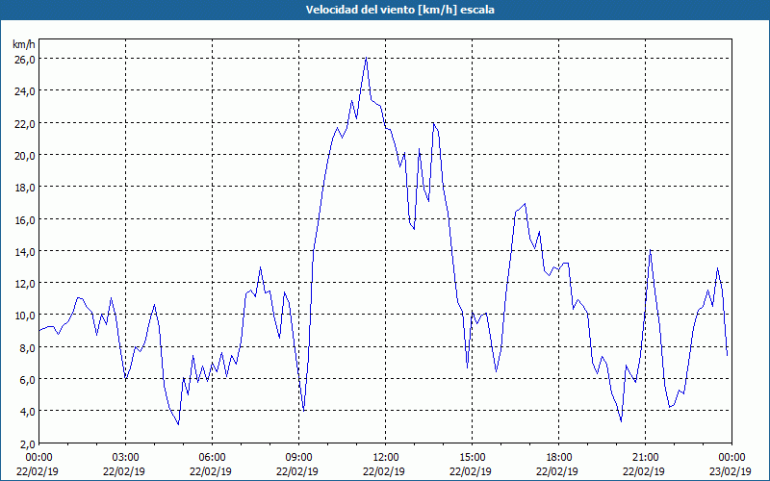This screenshot has width=770, height=481.
Task: Click the 10,0 y-axis label
Action: [25, 316]
